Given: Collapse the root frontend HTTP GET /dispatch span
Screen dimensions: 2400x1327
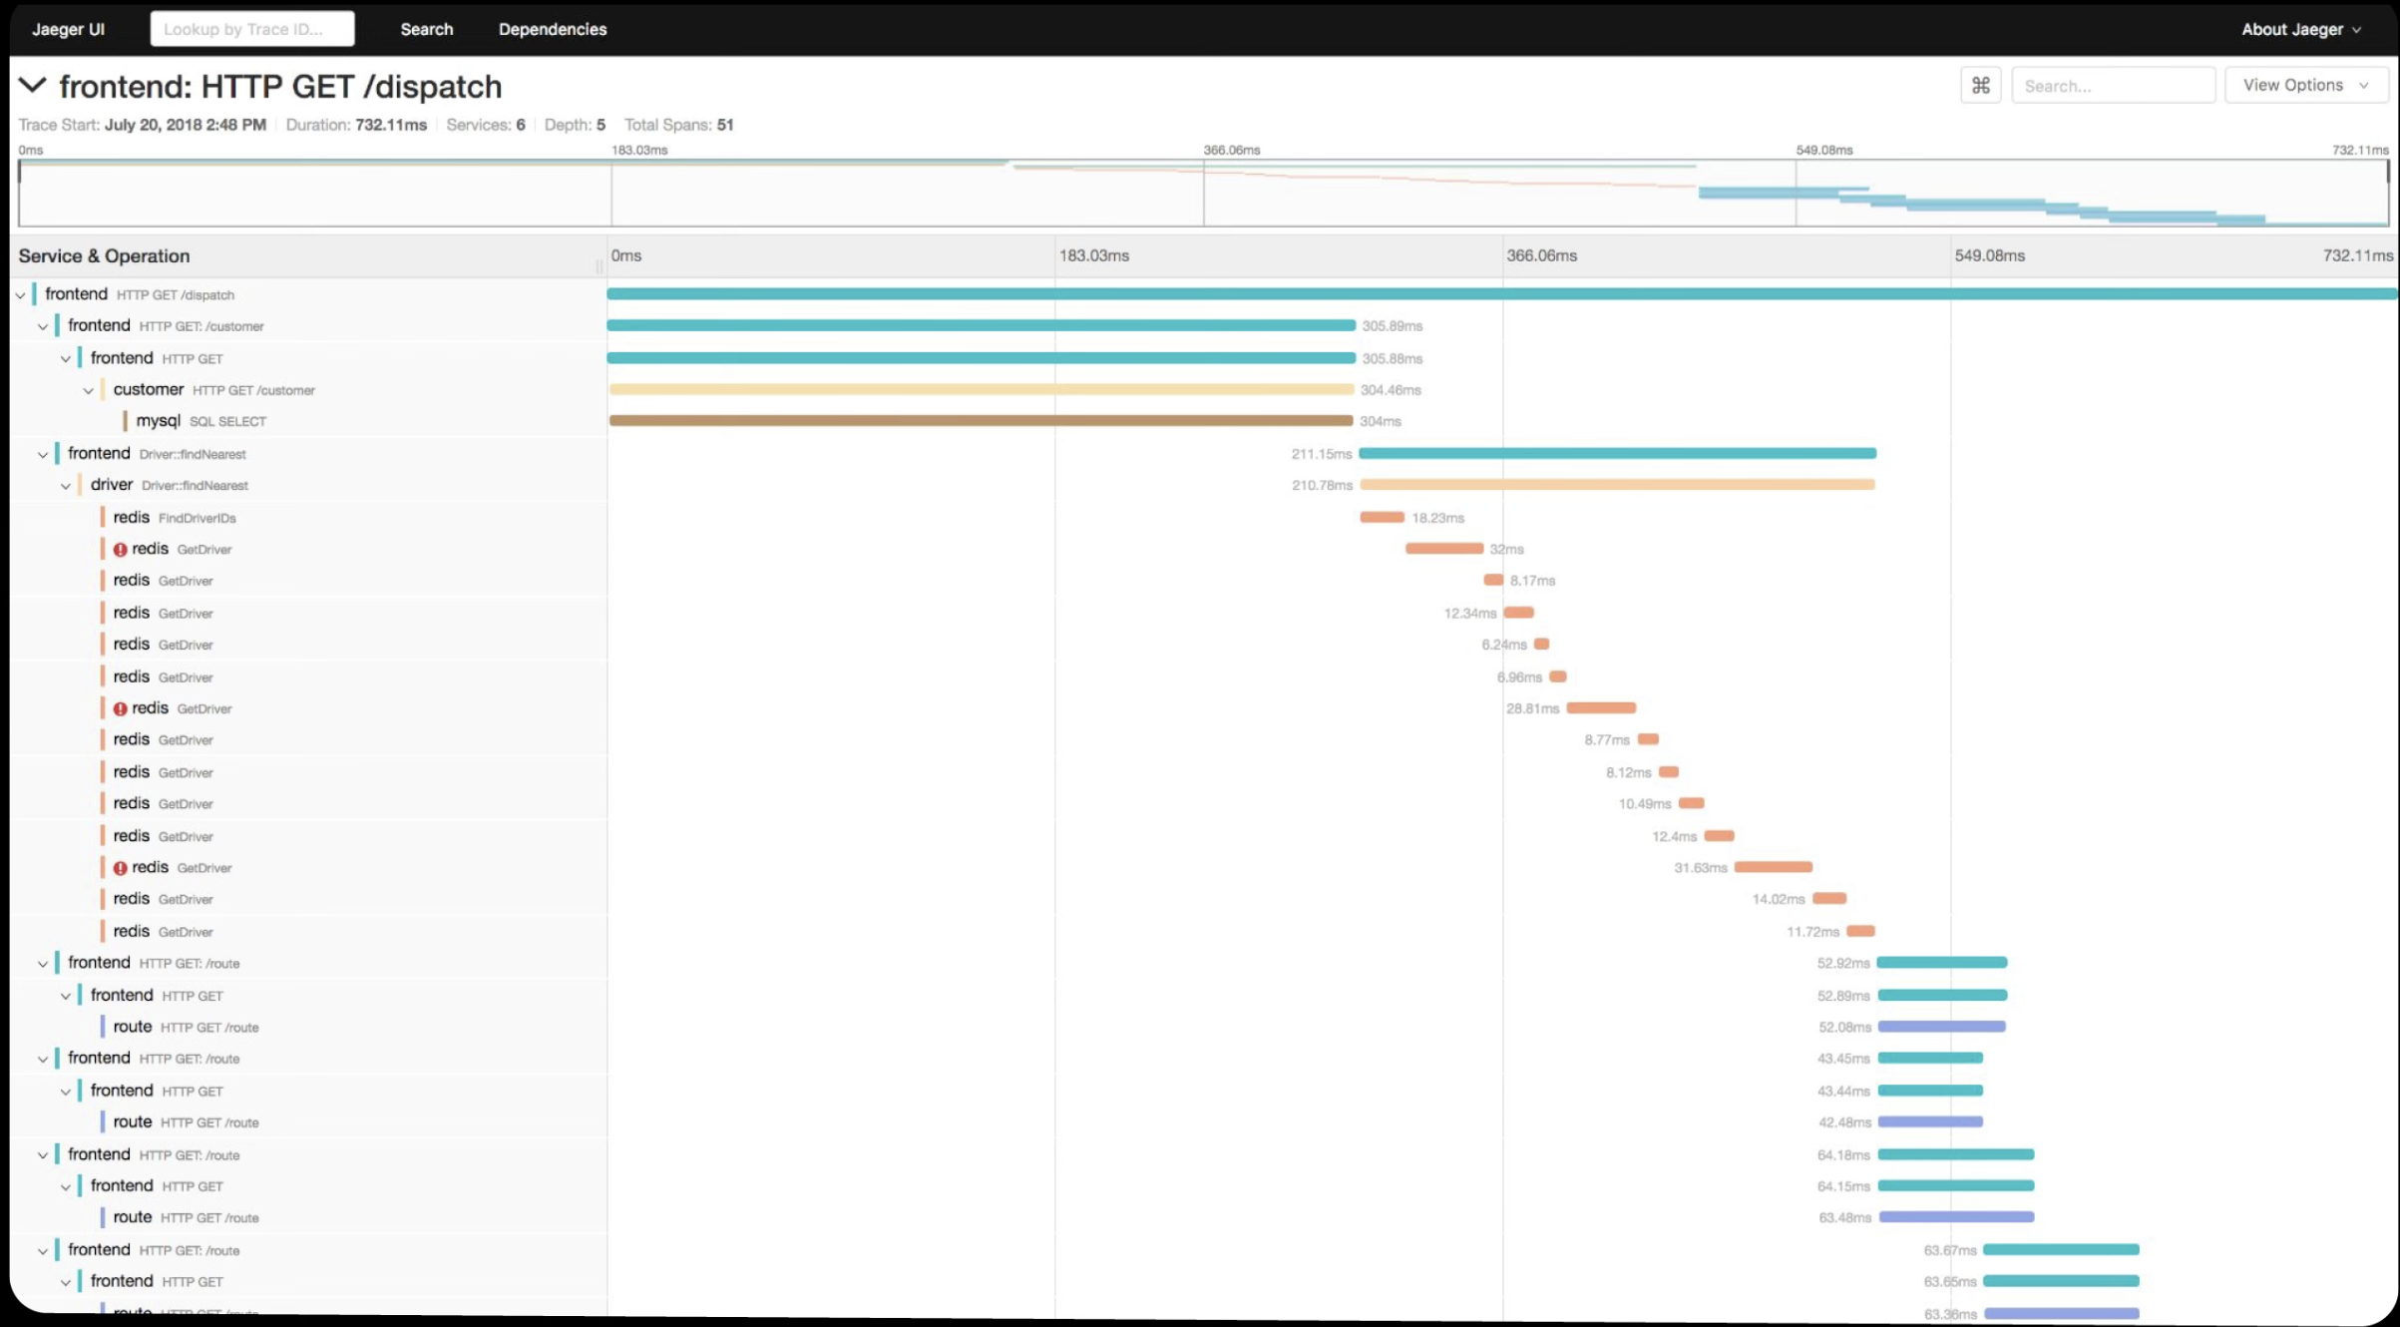Looking at the screenshot, I should [21, 295].
